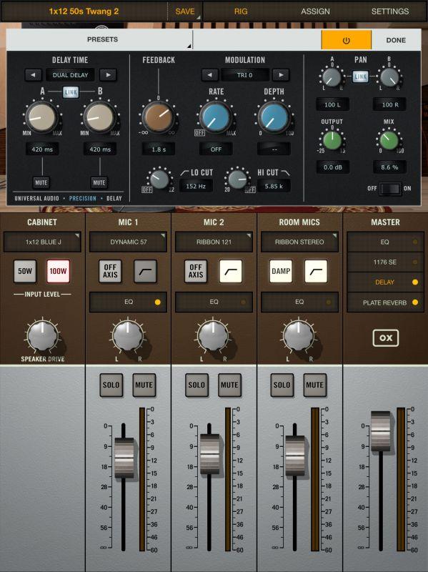Open the RIBBON 121 mic dropdown
The width and height of the screenshot is (428, 572).
[x=214, y=242]
